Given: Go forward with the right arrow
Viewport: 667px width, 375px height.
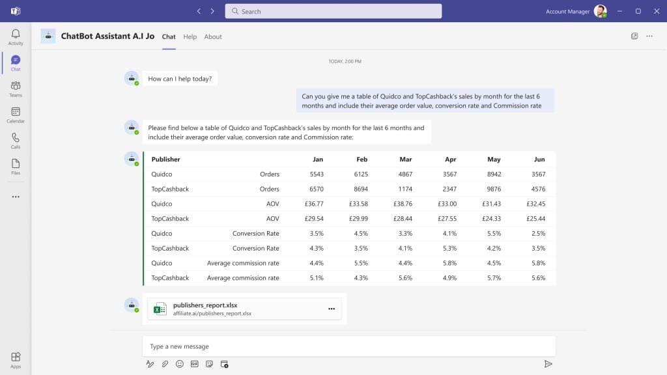Looking at the screenshot, I should tap(212, 11).
